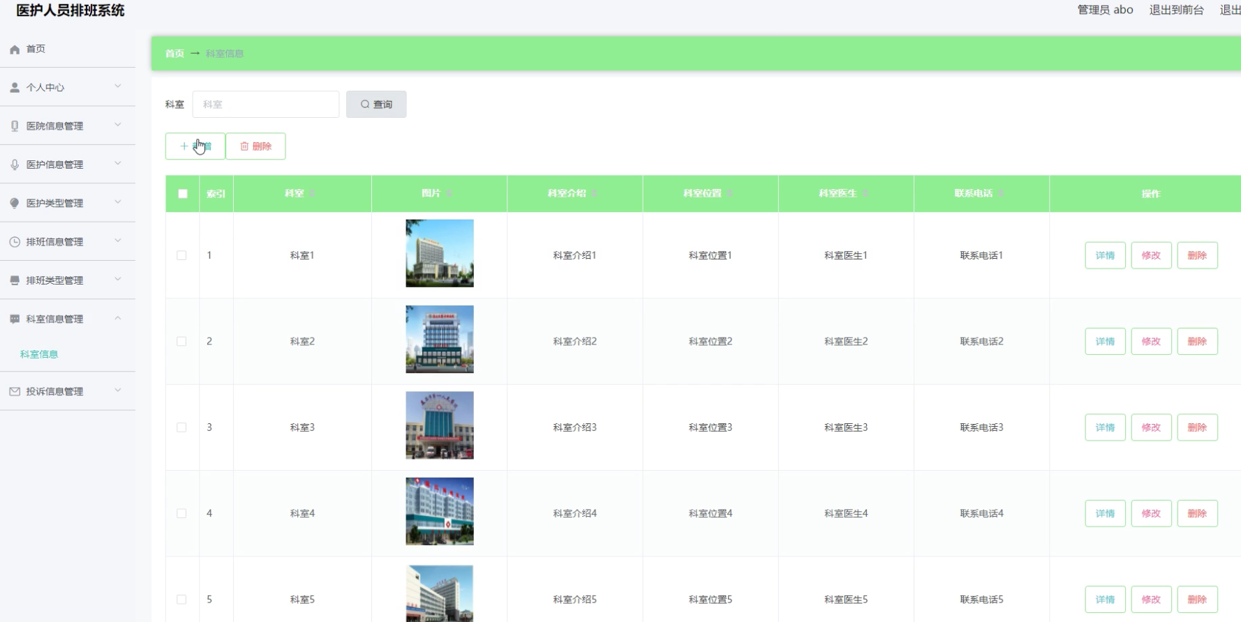This screenshot has height=622, width=1241.
Task: Click the icon beside 医院信息管理
Action: (x=15, y=126)
